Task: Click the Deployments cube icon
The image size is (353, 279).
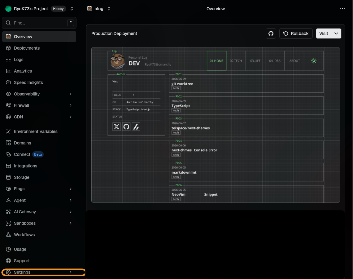Action: pyautogui.click(x=8, y=48)
